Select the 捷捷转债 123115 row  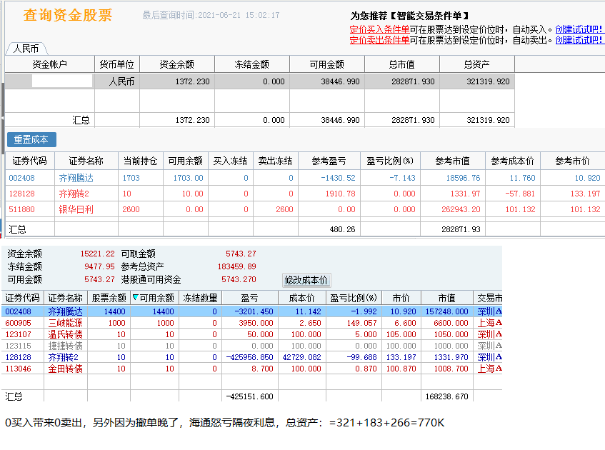tap(64, 346)
